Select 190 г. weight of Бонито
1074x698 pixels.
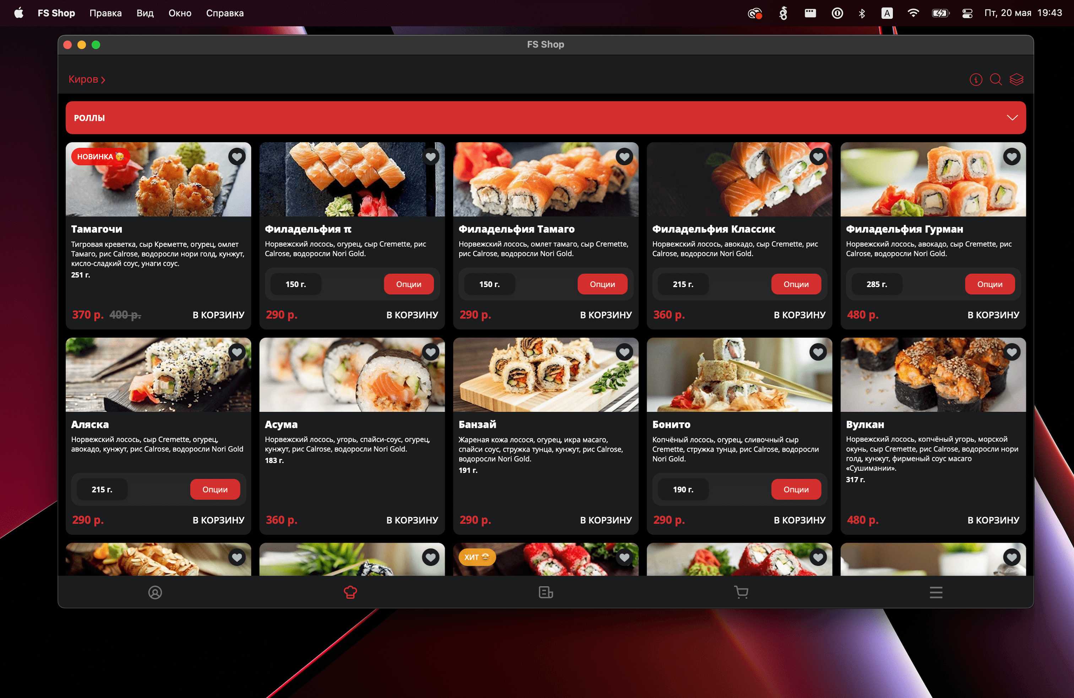(683, 489)
